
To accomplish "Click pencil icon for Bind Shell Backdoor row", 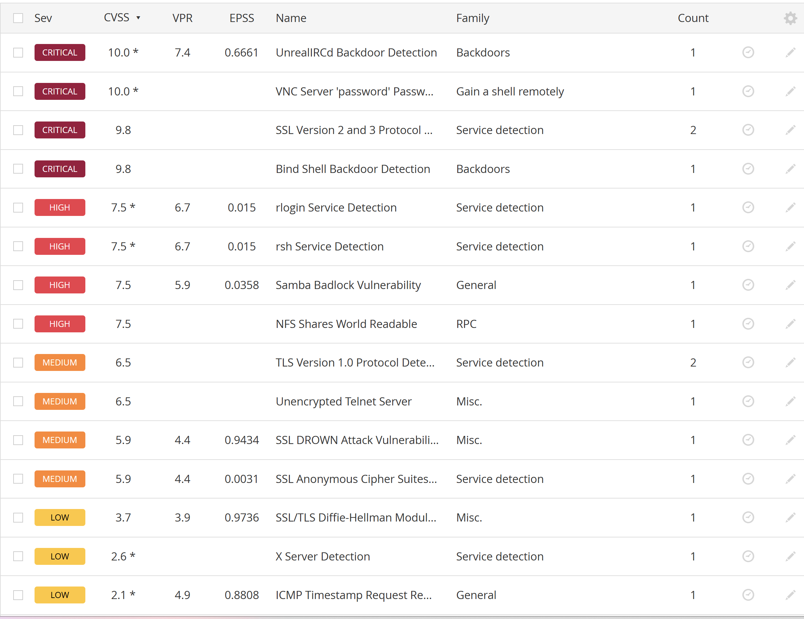I will coord(790,169).
